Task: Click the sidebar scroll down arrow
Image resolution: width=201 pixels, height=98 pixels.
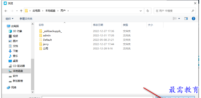Action: click(33, 92)
